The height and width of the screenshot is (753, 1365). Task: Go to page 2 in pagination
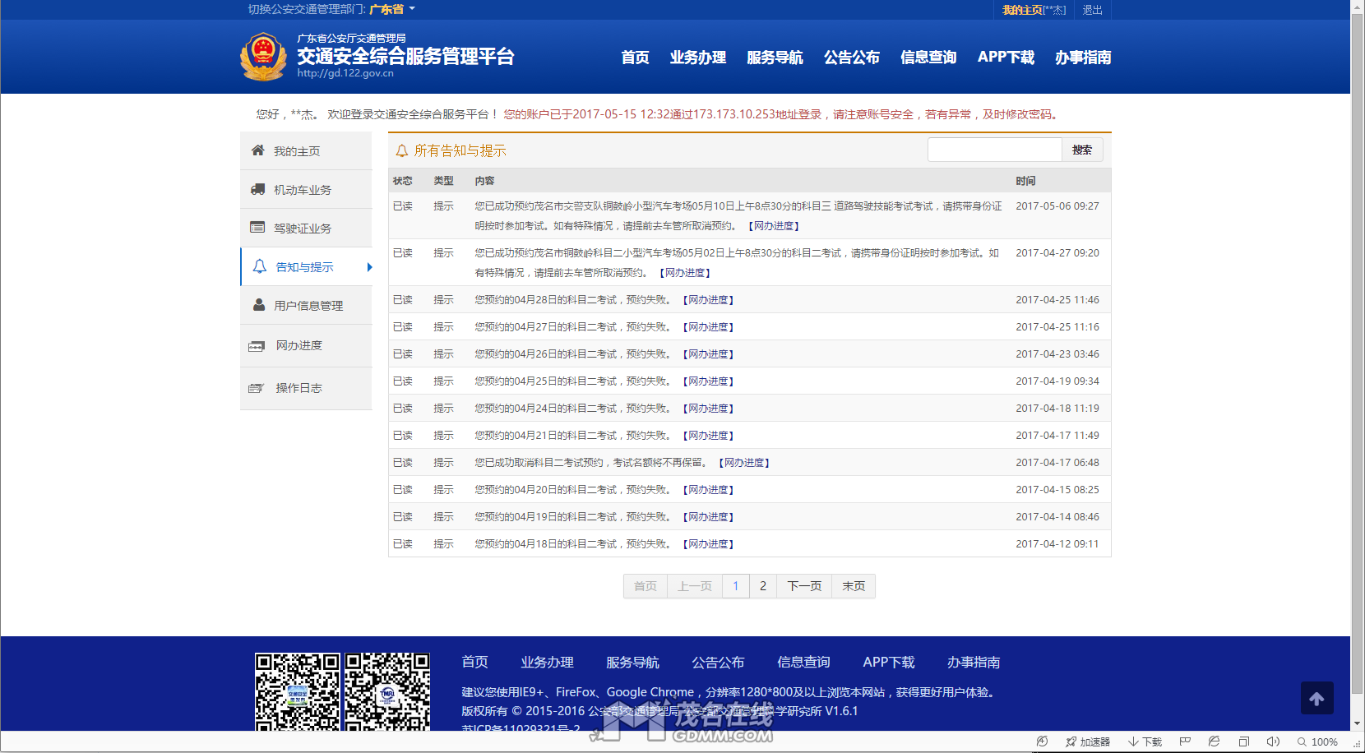pos(763,586)
